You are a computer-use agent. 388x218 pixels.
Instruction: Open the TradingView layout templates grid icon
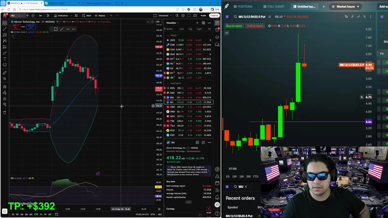(x=76, y=15)
